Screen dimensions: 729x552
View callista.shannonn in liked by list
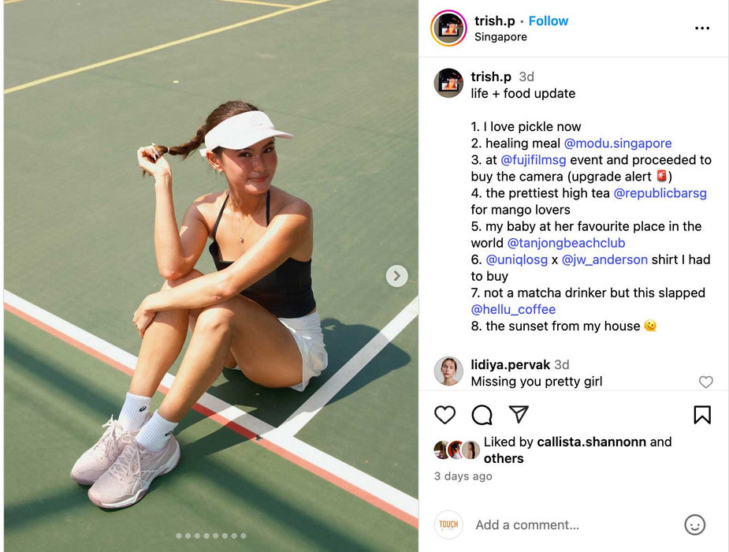[591, 442]
